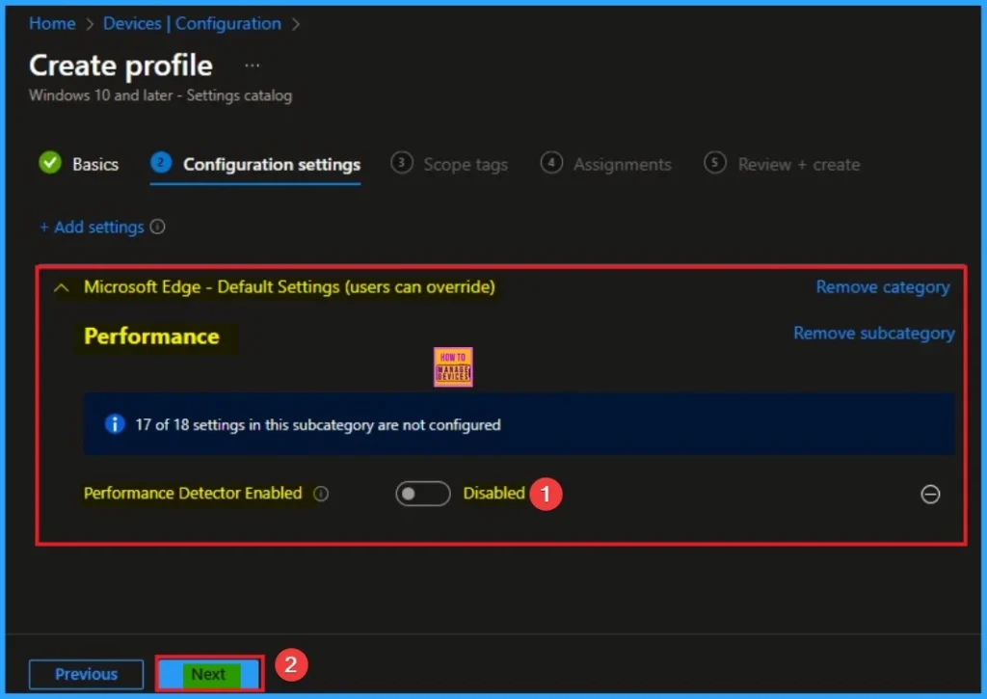Click the Home breadcrumb link
The height and width of the screenshot is (699, 987).
[x=52, y=23]
